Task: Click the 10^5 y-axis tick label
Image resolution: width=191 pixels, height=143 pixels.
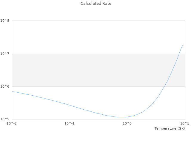Action: 5,119
